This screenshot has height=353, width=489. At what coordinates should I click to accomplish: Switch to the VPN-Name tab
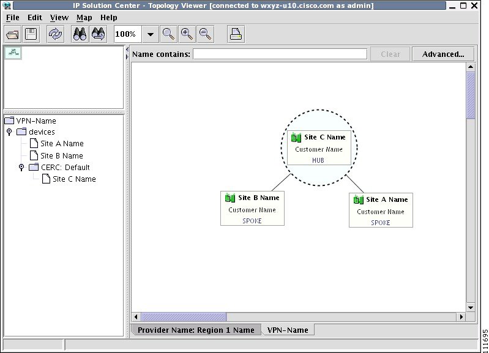(x=288, y=330)
